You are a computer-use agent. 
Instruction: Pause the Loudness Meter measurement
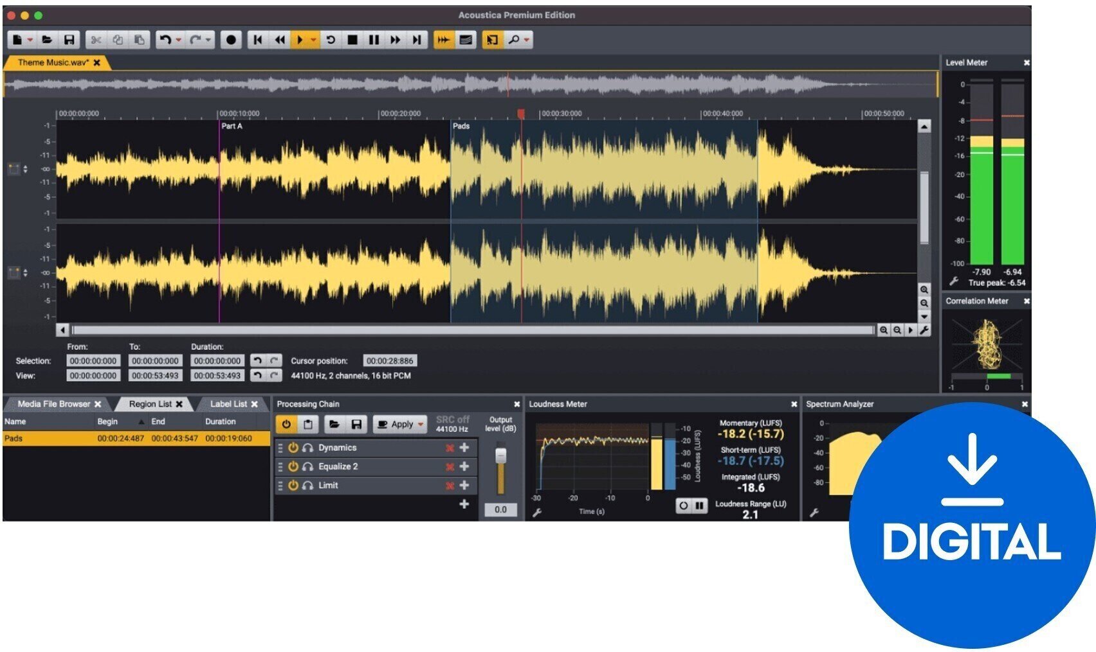[699, 506]
